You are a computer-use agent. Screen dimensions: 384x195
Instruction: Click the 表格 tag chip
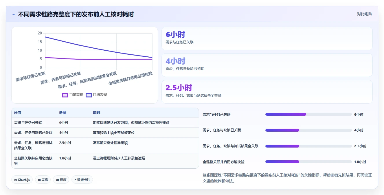point(43,180)
